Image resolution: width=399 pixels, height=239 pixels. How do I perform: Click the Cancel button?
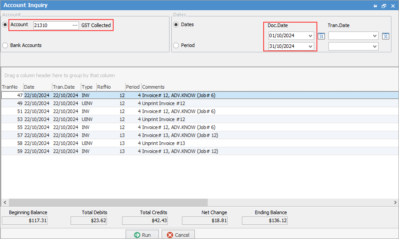[x=178, y=235]
